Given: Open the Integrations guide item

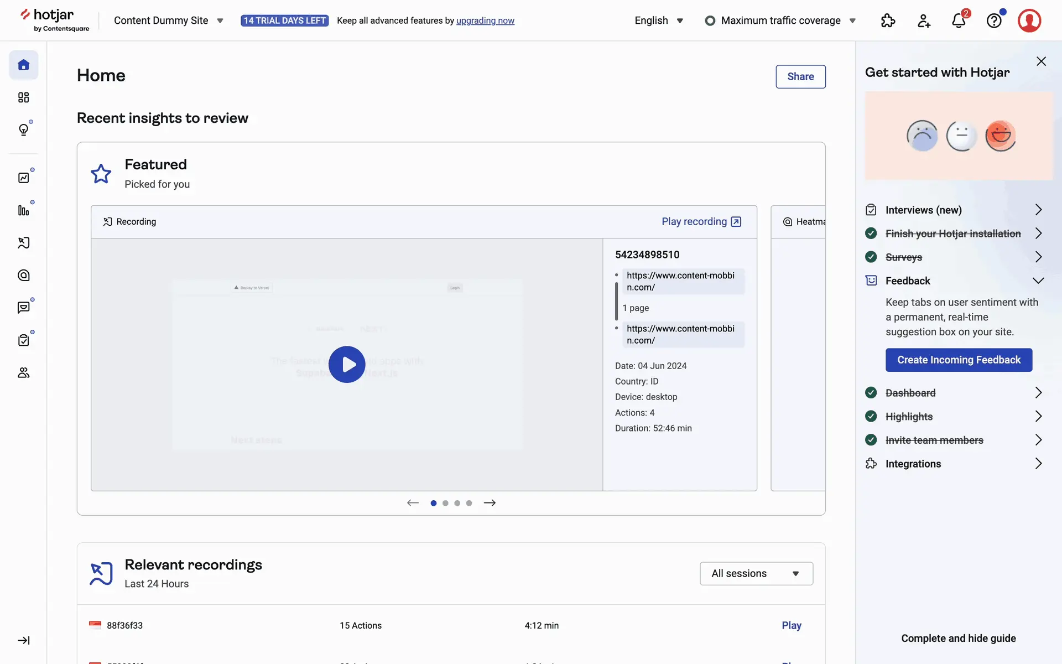Looking at the screenshot, I should point(913,464).
